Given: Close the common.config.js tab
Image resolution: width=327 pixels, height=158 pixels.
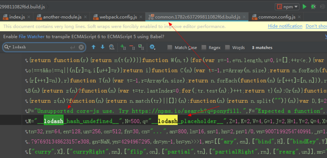Looking at the screenshot, I should click(x=299, y=17).
